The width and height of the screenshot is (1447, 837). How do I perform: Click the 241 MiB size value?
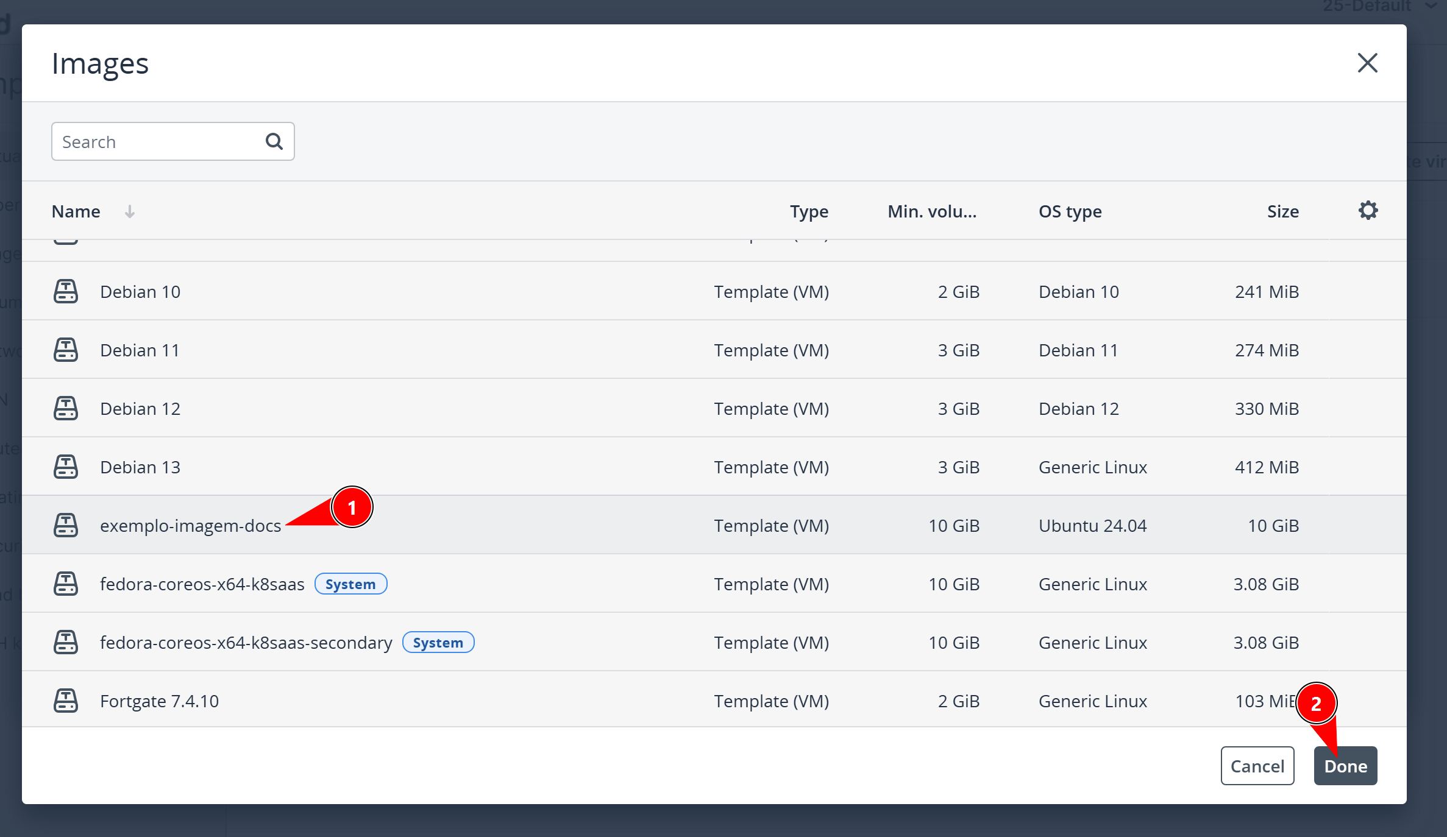pyautogui.click(x=1267, y=292)
